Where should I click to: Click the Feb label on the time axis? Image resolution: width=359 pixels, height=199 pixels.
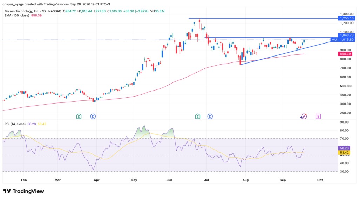(24, 180)
